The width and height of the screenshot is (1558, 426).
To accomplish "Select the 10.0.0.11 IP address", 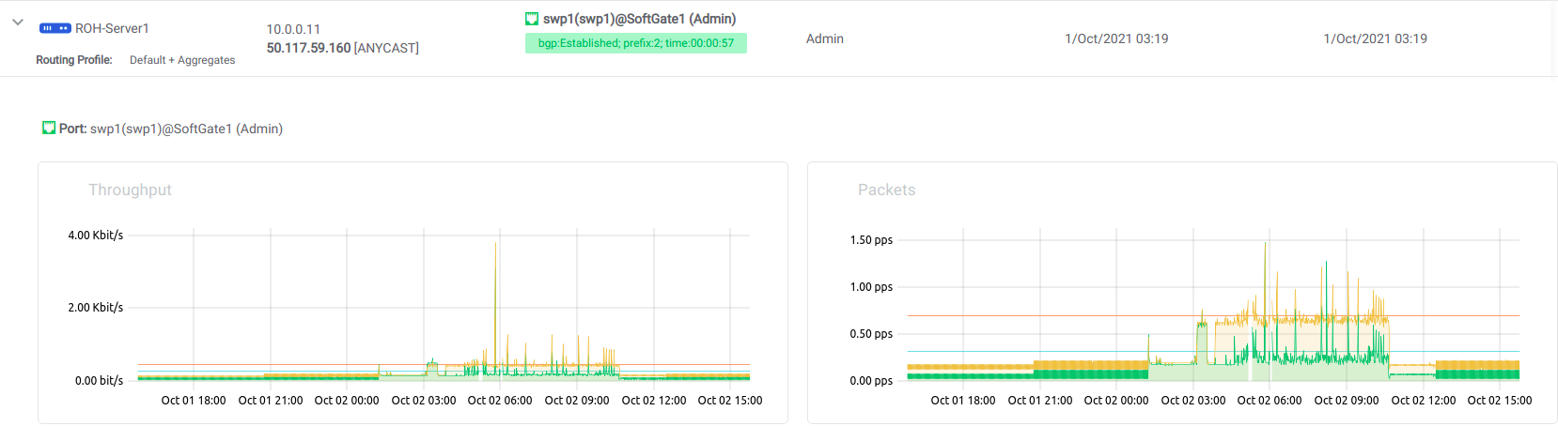I will tap(293, 29).
